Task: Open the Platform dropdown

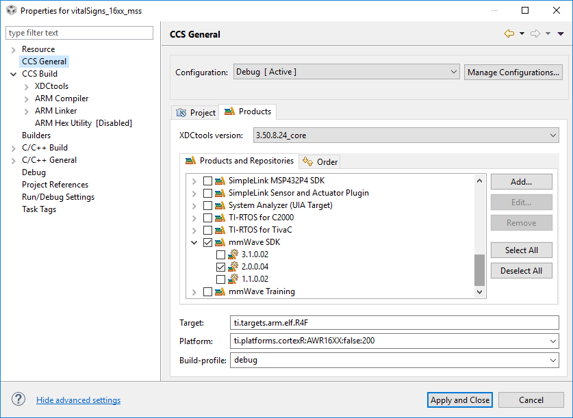Action: pos(394,341)
